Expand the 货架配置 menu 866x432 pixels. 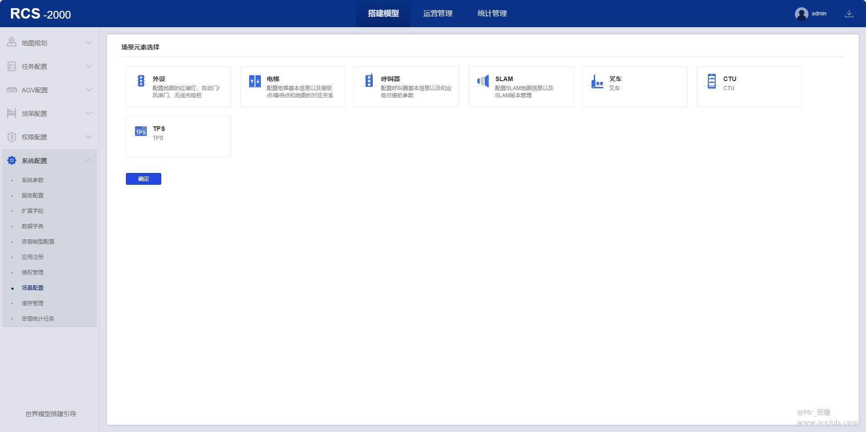(x=89, y=113)
